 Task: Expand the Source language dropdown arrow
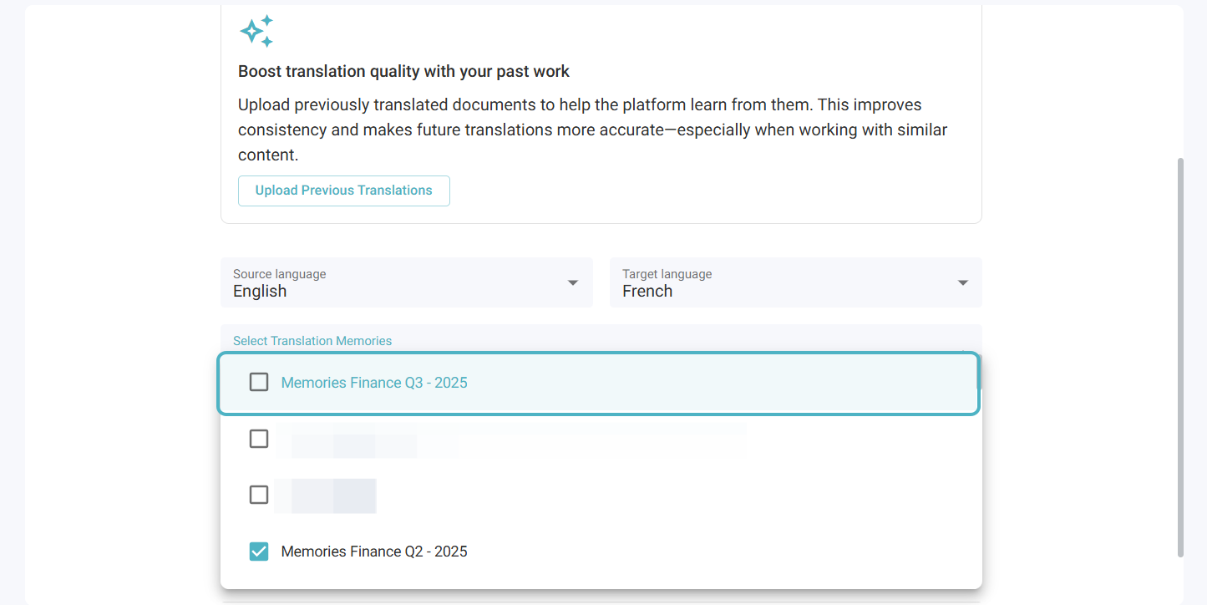tap(573, 283)
